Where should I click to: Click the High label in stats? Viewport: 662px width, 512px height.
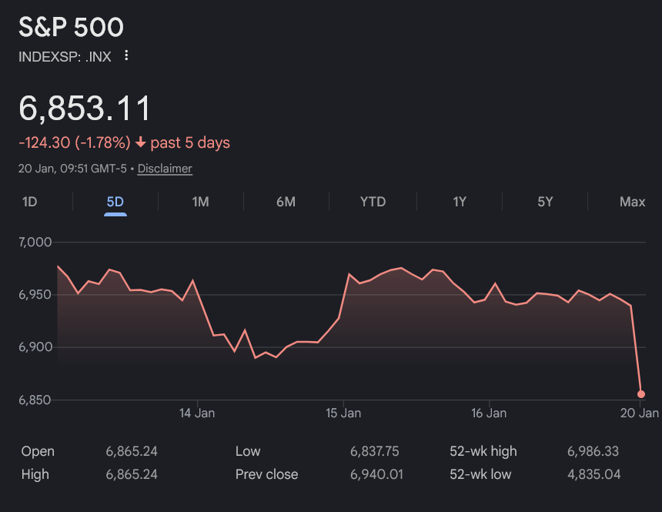pyautogui.click(x=35, y=474)
